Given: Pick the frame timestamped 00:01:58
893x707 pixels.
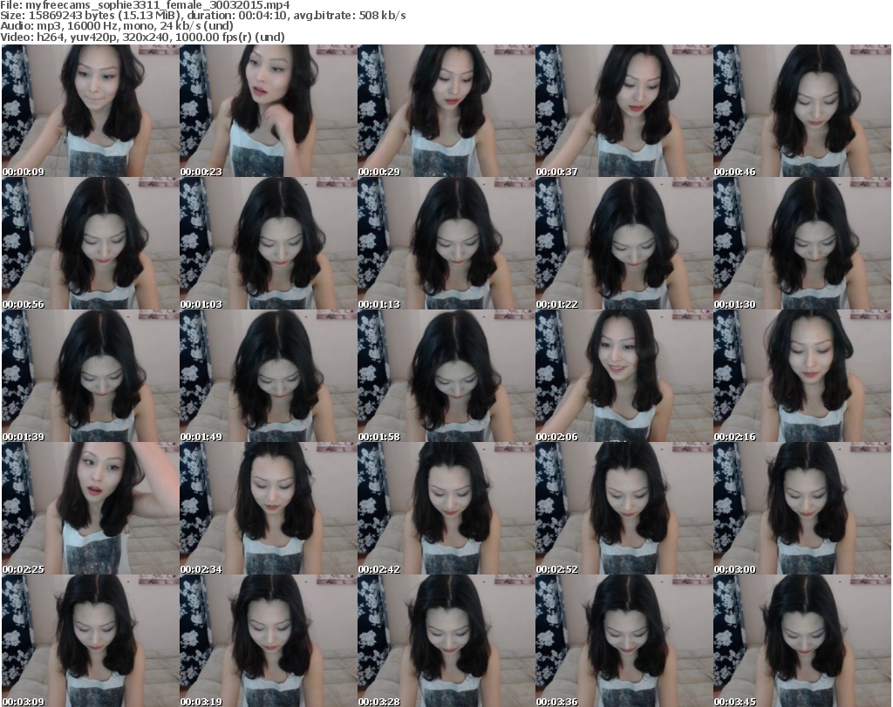Looking at the screenshot, I should coord(446,377).
